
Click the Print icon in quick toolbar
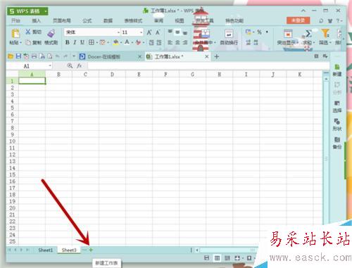tap(34, 56)
